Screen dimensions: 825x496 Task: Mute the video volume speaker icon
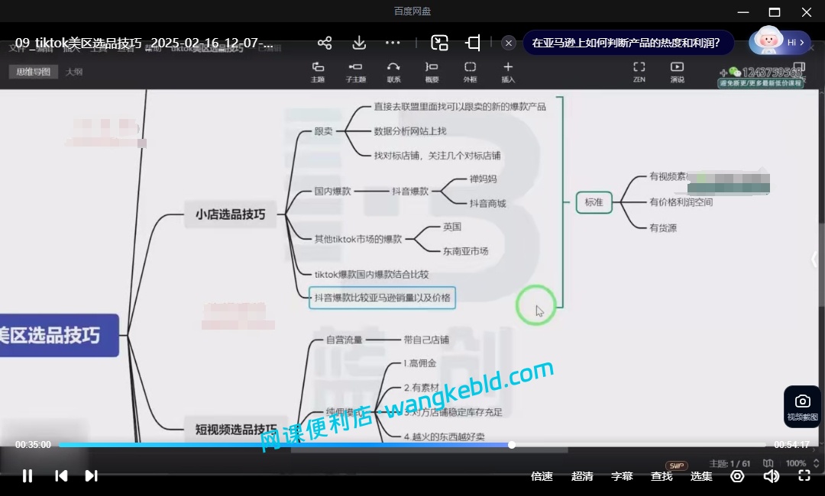click(x=772, y=476)
